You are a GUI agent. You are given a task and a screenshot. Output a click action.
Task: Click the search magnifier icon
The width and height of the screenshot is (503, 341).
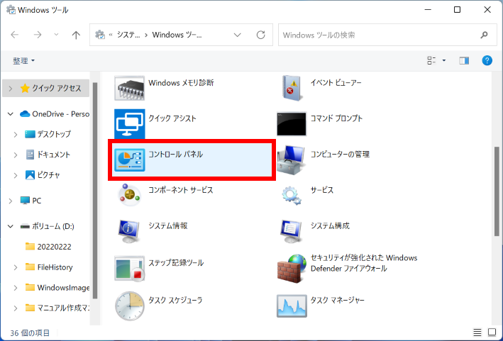click(484, 35)
